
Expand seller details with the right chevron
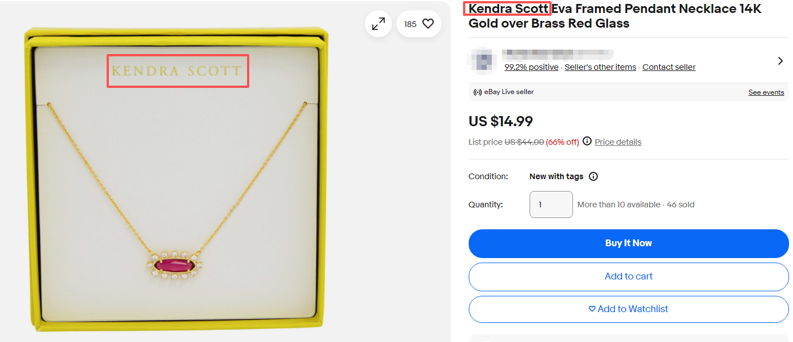click(x=781, y=61)
